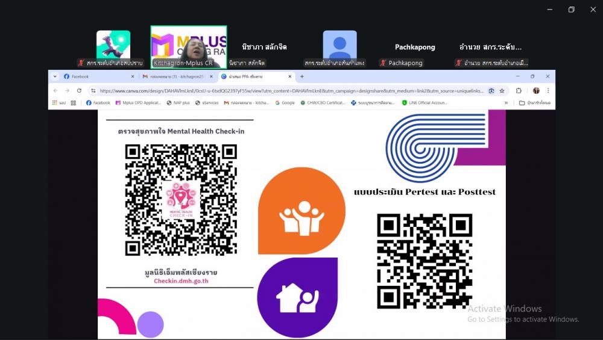Open the Google Lens icon in address bar
The image size is (603, 340).
click(491, 91)
